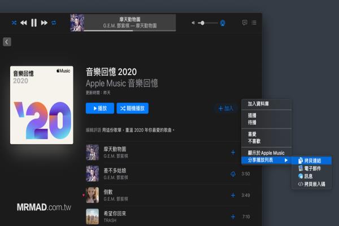Click cloud download icon for 差不多姑娘
Viewport: 339px width, 226px height.
(233, 174)
